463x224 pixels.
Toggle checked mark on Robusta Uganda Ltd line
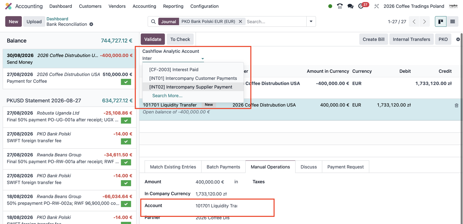click(126, 120)
